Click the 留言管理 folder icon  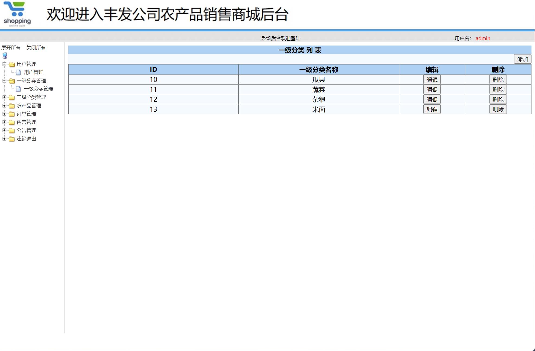(x=11, y=122)
